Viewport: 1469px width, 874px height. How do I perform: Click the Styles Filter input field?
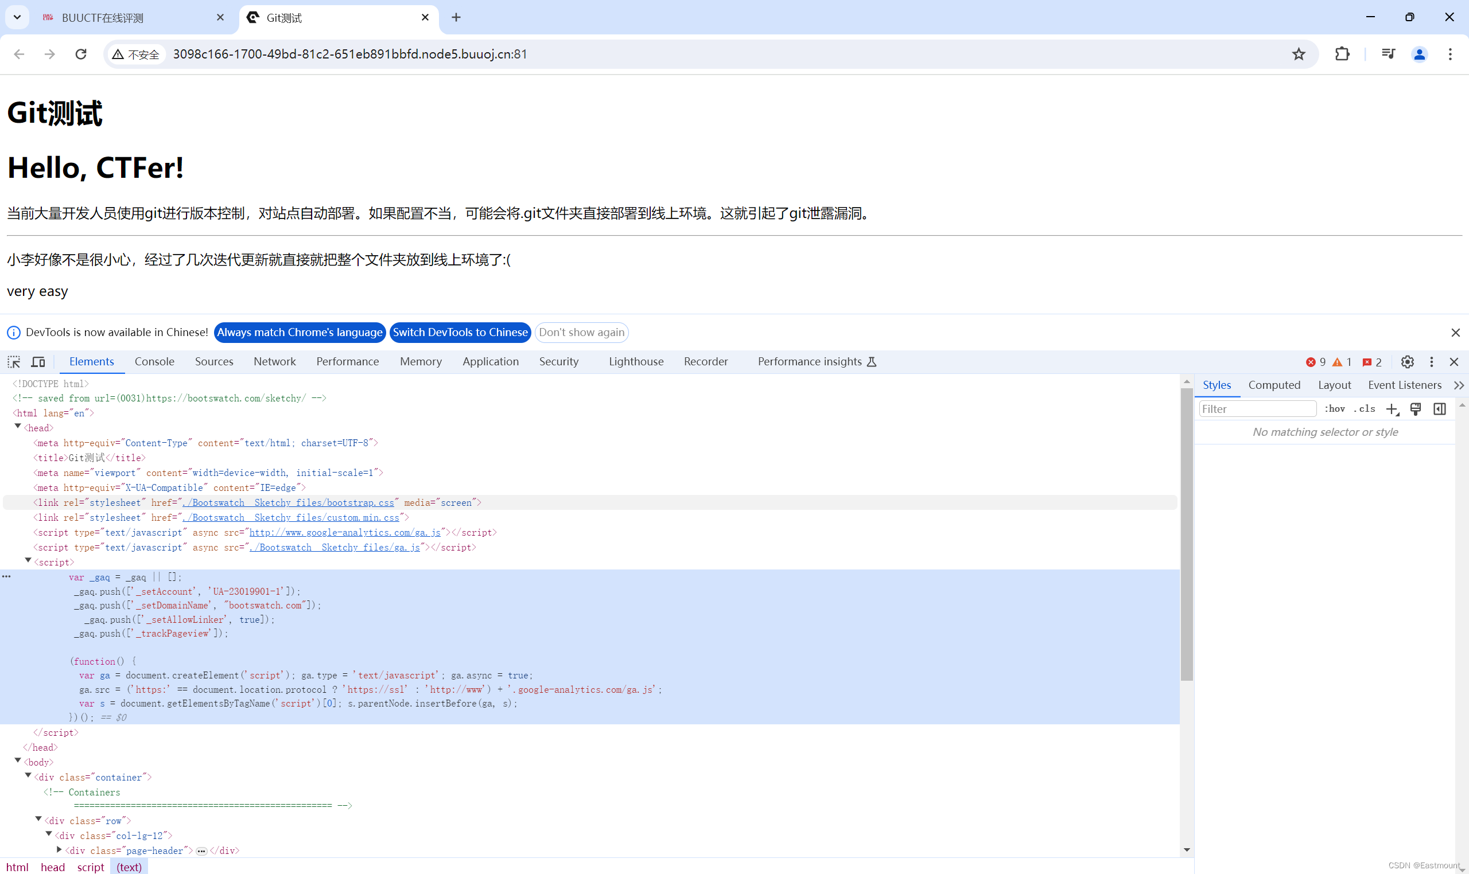(1257, 409)
